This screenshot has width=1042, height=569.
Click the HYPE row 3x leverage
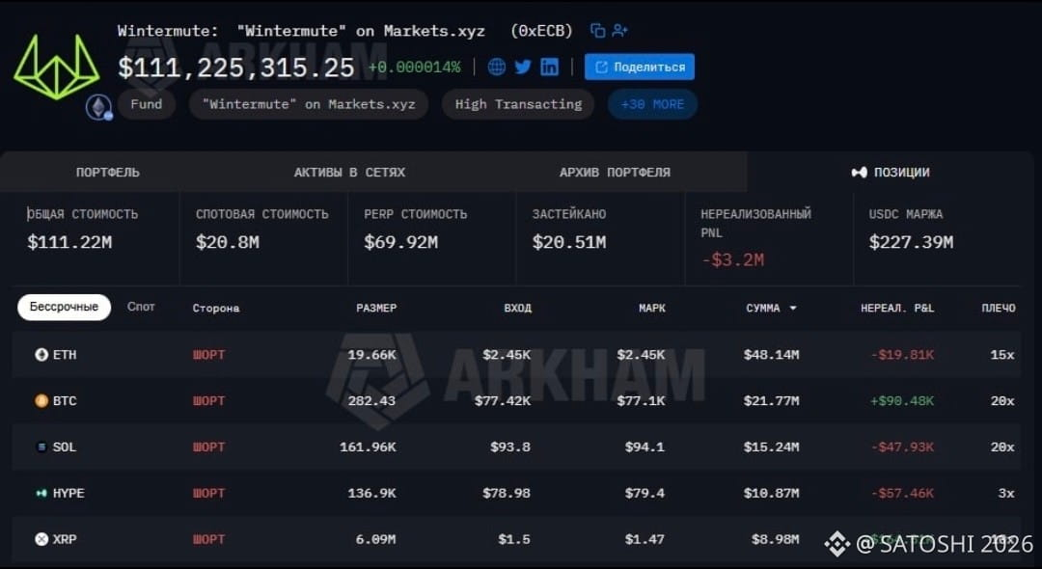pyautogui.click(x=1006, y=494)
